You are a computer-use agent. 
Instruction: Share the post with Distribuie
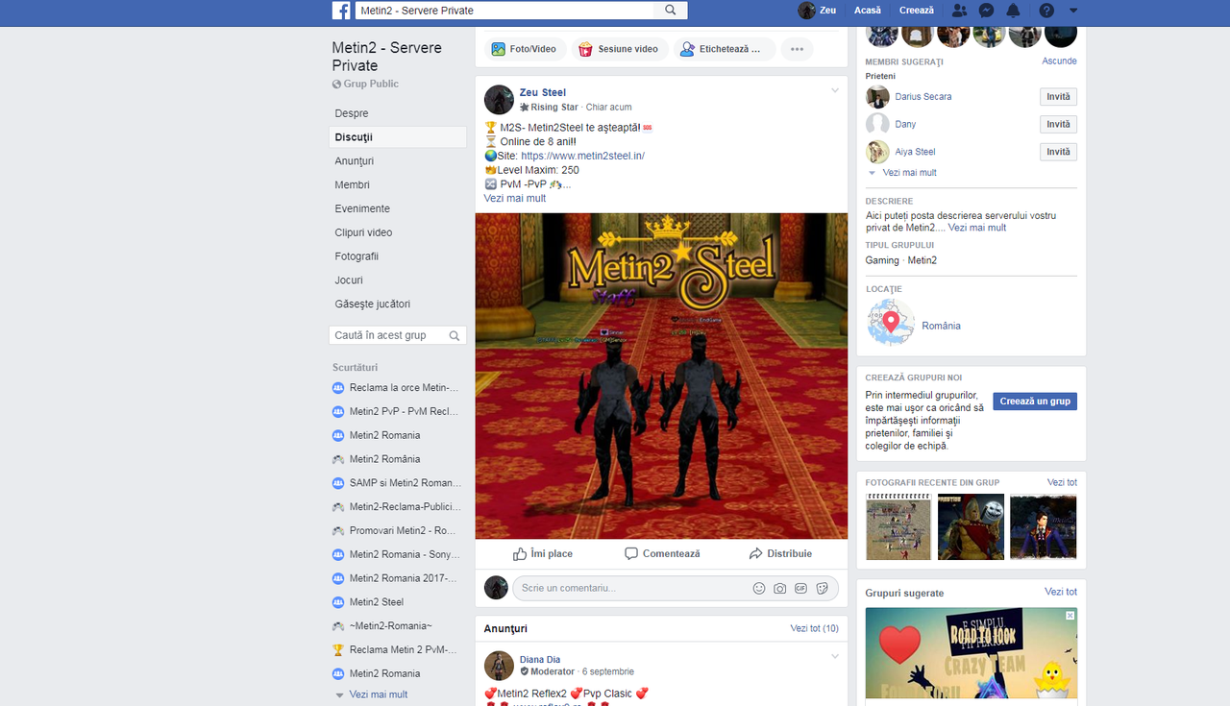pyautogui.click(x=780, y=553)
